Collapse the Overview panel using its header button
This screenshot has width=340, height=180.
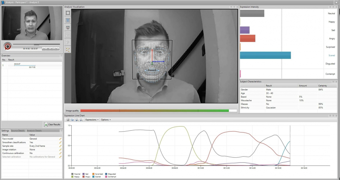pos(61,56)
